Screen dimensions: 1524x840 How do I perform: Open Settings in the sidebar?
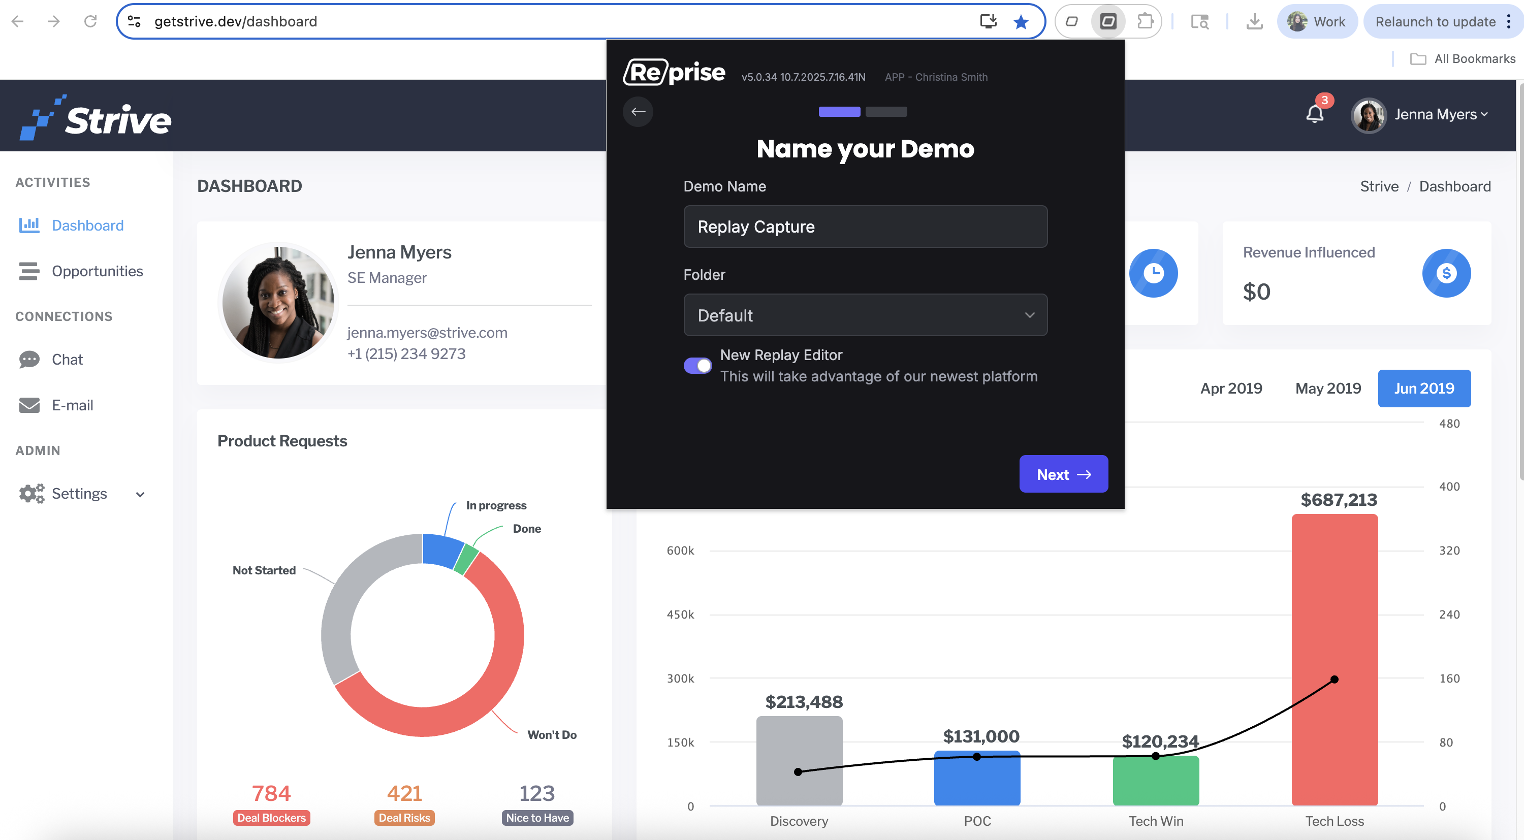[79, 493]
